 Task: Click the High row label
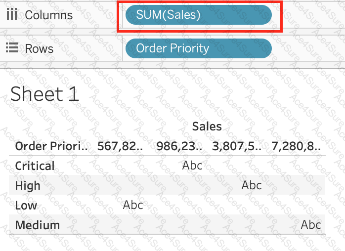[x=28, y=186]
